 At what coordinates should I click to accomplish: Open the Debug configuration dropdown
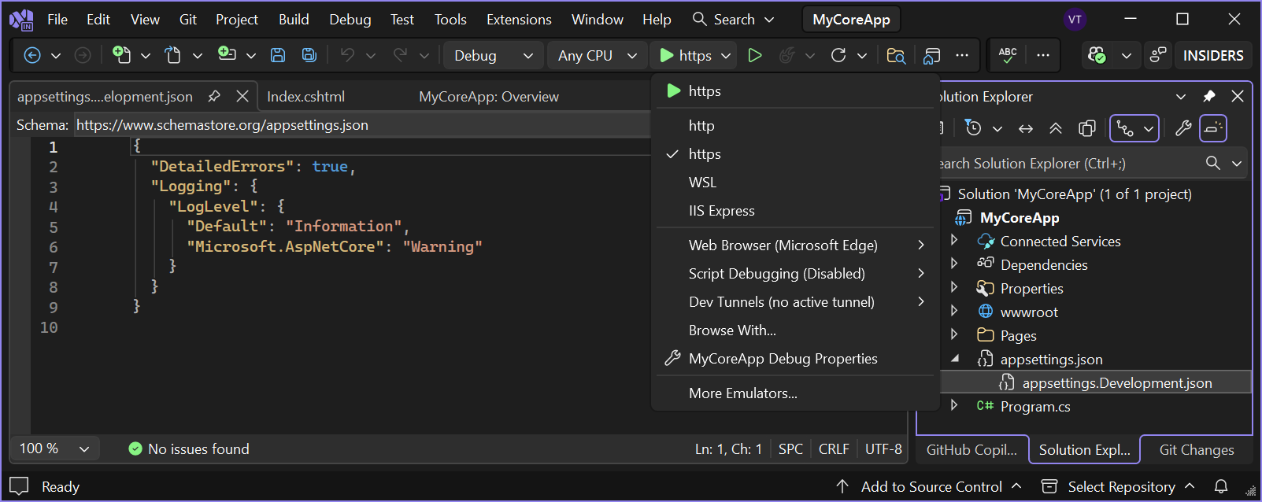pyautogui.click(x=494, y=55)
